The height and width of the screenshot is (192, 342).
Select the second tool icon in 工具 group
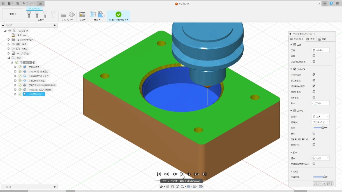[x=37, y=15]
